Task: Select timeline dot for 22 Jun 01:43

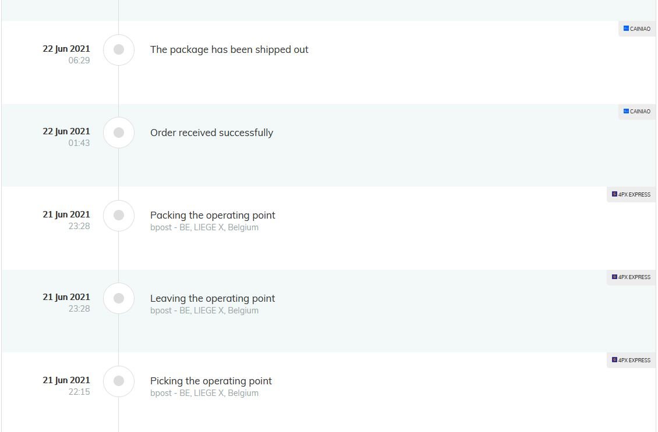Action: (119, 133)
